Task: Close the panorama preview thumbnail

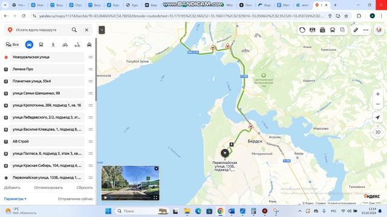Action: 156,169
